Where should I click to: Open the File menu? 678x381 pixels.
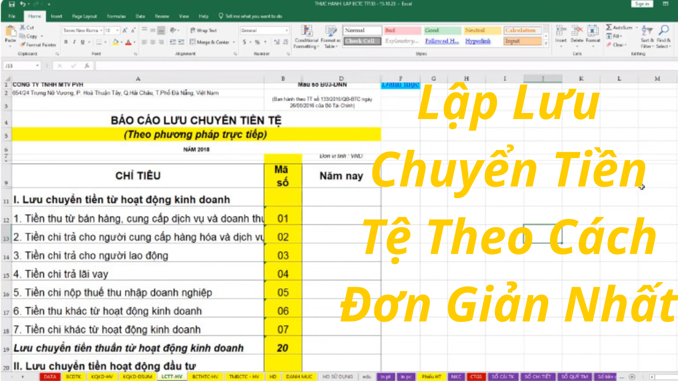[12, 16]
